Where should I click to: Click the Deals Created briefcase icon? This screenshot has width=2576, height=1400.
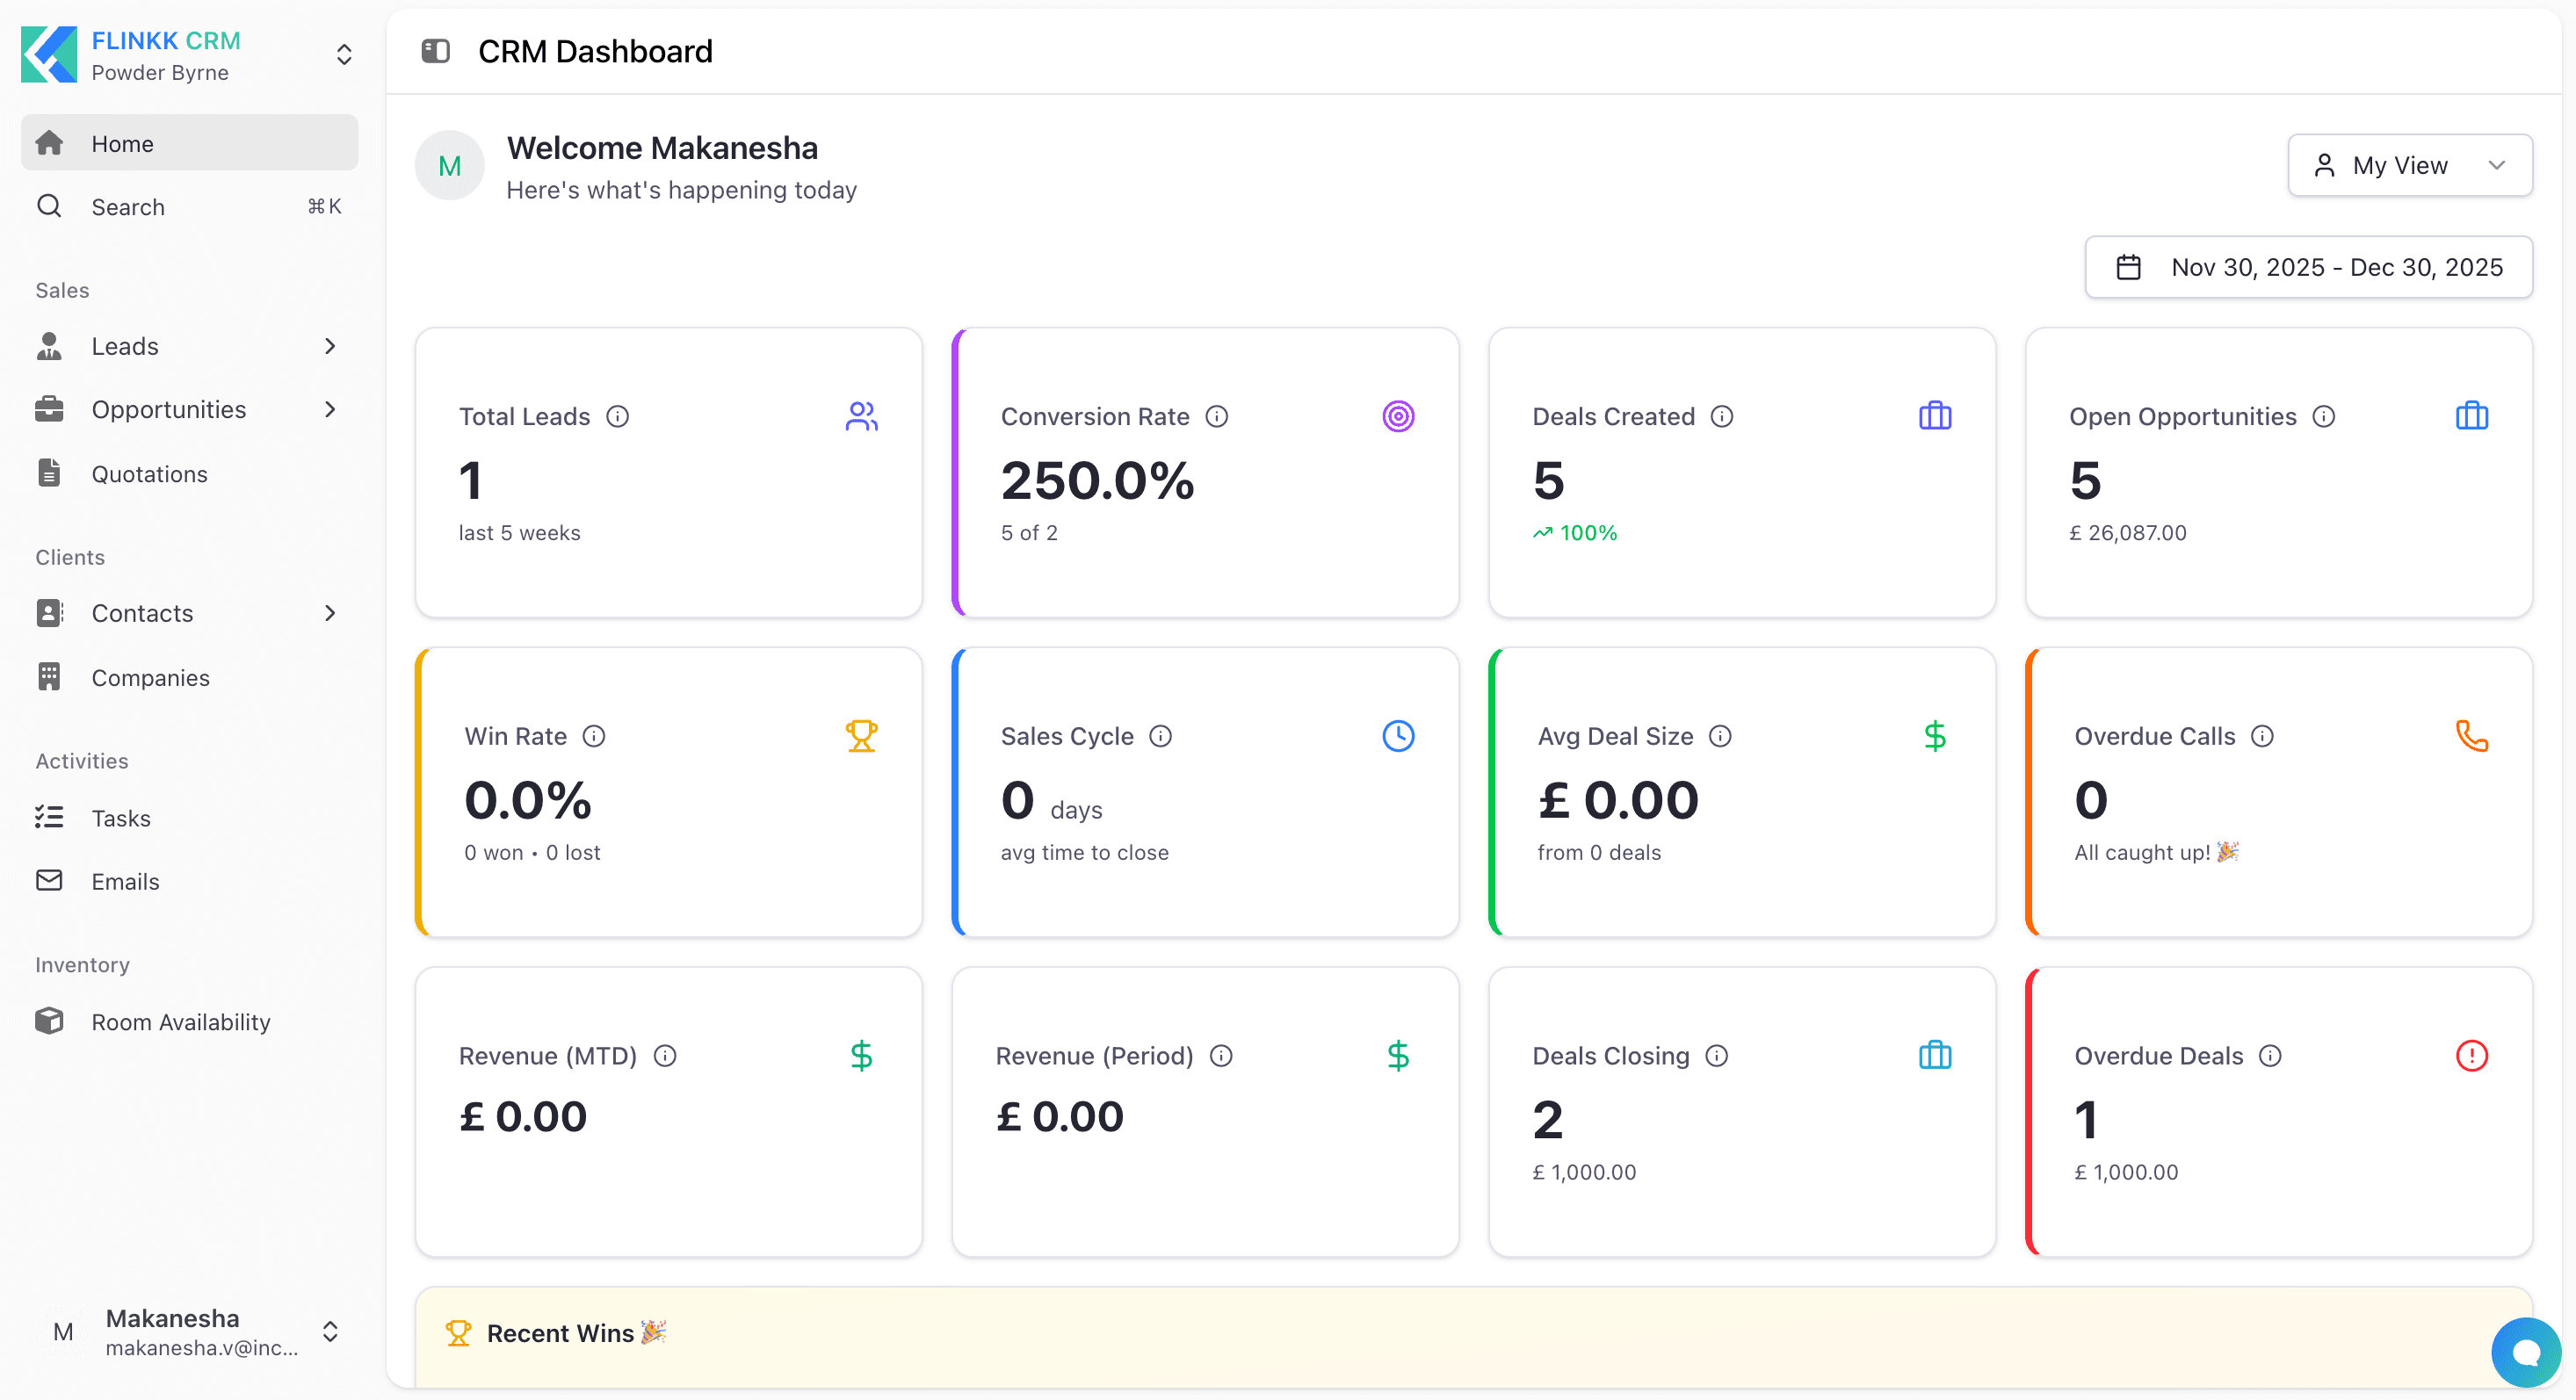tap(1935, 416)
